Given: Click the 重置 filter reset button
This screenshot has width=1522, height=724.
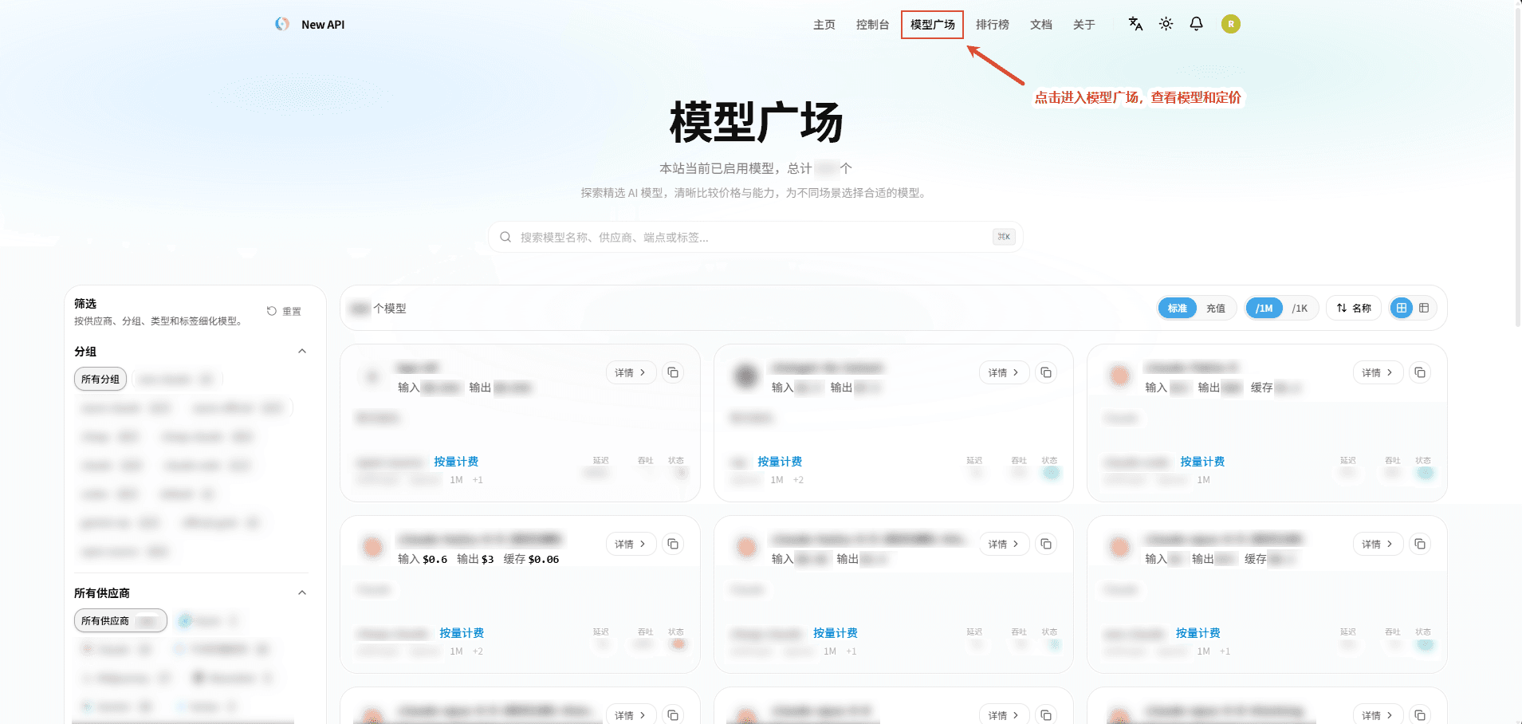Looking at the screenshot, I should 284,311.
